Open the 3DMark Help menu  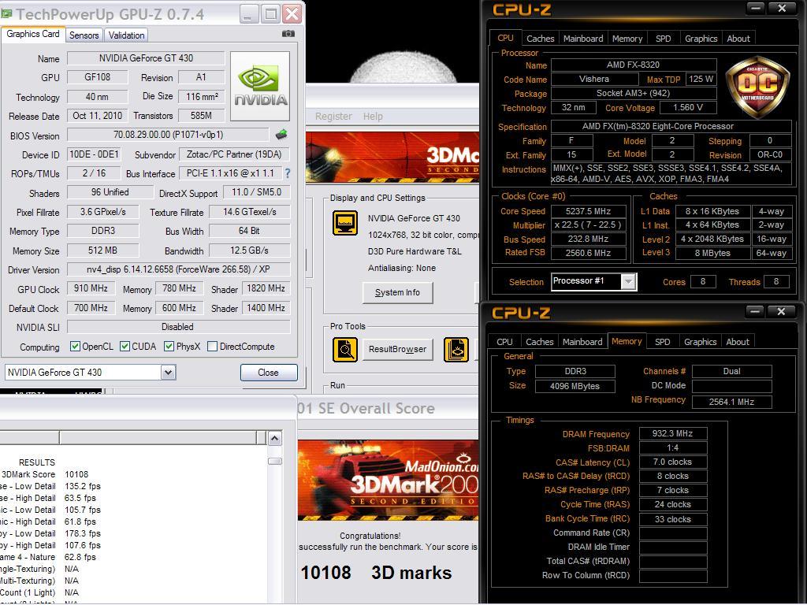[x=373, y=117]
